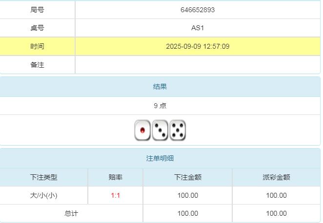
Task: Select the round number 646652893
Action: [197, 10]
